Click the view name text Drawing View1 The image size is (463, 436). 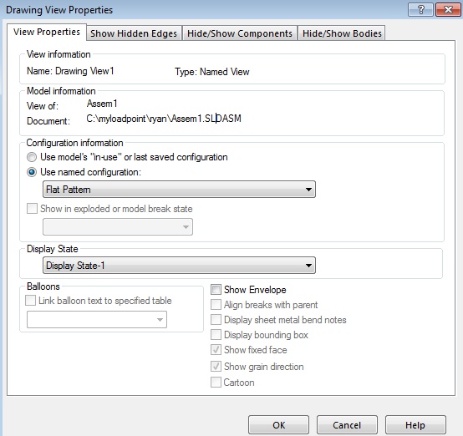(84, 71)
